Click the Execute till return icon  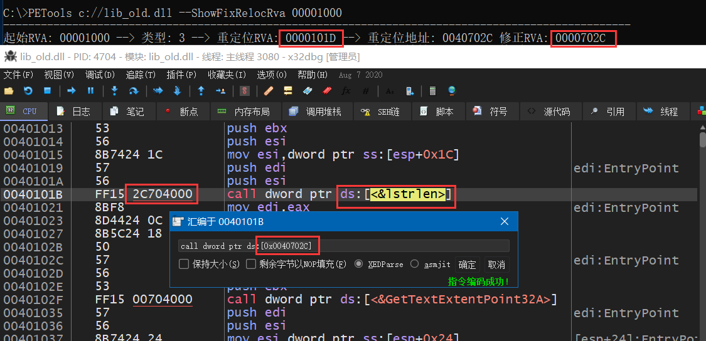(x=201, y=91)
